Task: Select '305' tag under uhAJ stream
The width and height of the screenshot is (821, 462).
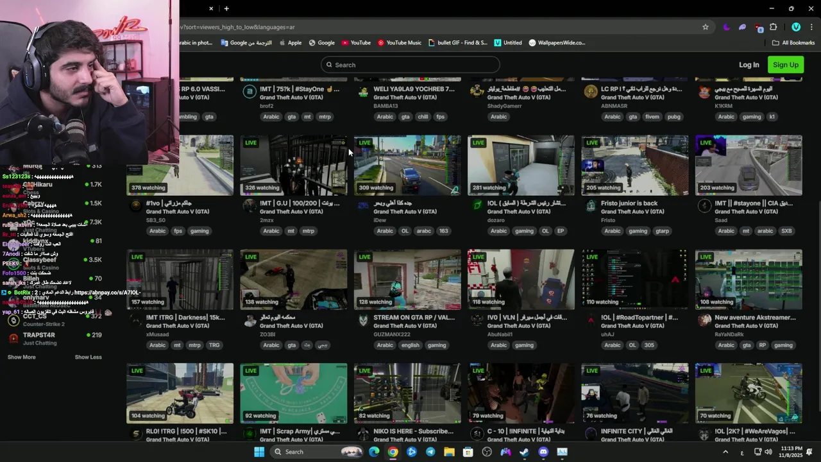Action: point(649,345)
